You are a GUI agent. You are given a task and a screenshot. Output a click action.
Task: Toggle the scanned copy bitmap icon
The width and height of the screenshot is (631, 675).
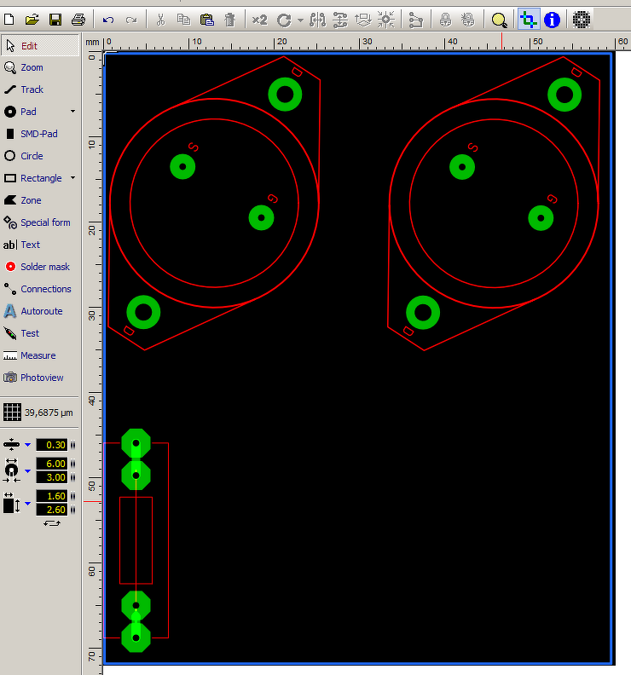(581, 20)
